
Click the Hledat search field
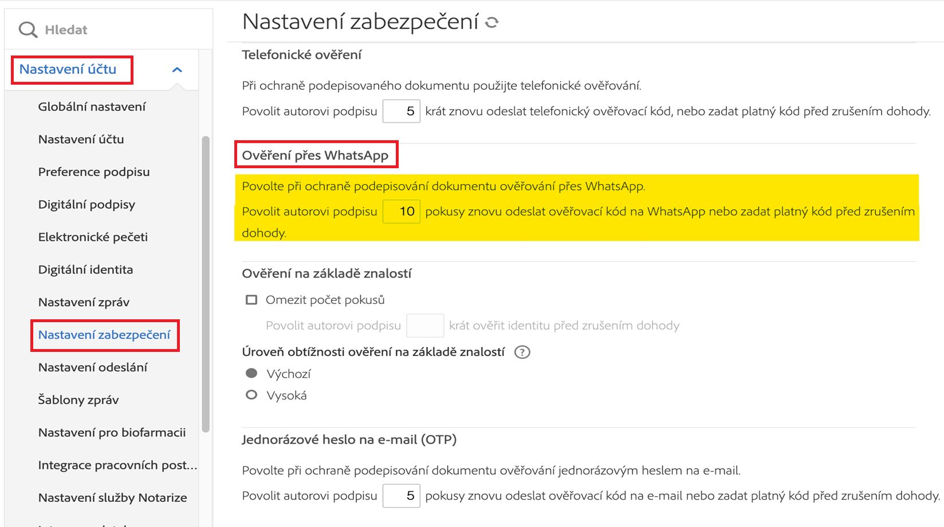click(115, 30)
